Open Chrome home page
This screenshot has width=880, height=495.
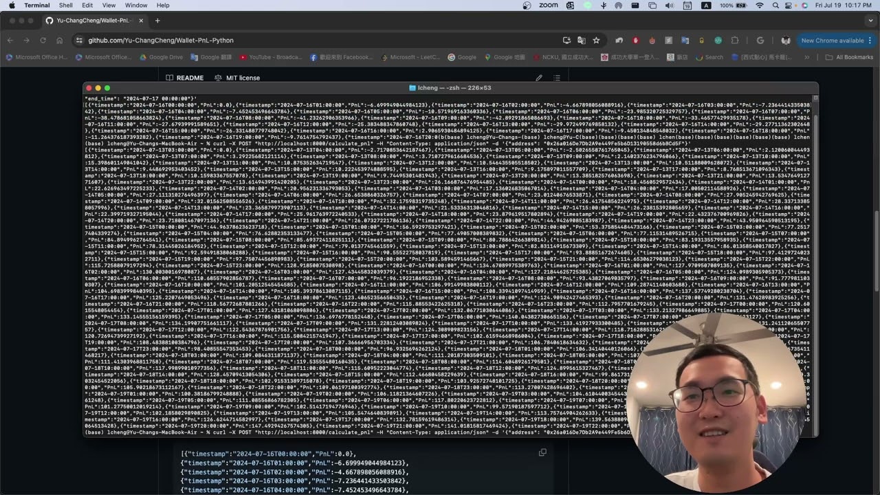point(59,41)
